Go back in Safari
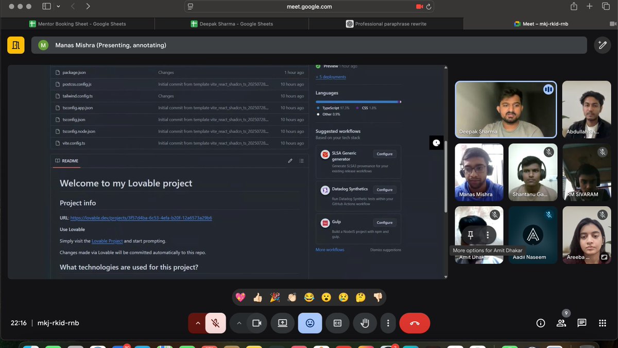 (x=73, y=7)
